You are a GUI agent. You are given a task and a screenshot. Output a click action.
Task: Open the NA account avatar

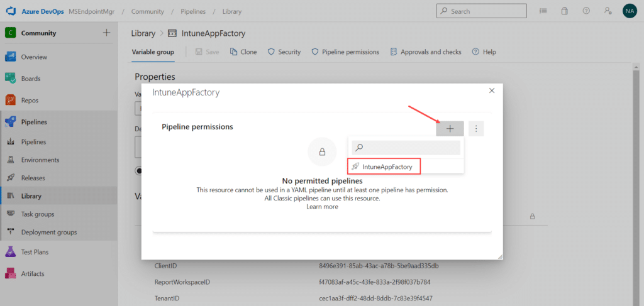tap(629, 11)
